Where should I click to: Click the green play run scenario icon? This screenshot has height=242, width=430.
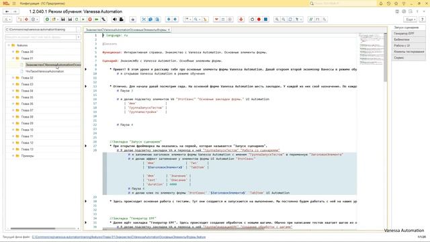(83, 19)
